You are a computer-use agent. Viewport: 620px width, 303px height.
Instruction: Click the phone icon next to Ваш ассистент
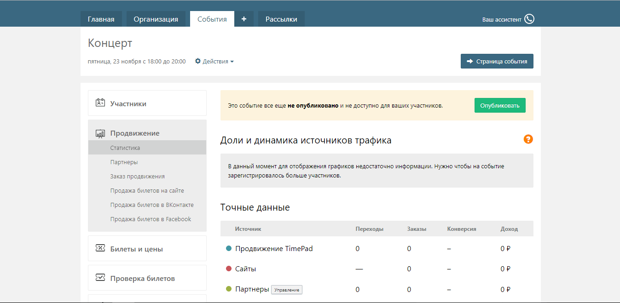click(x=529, y=19)
